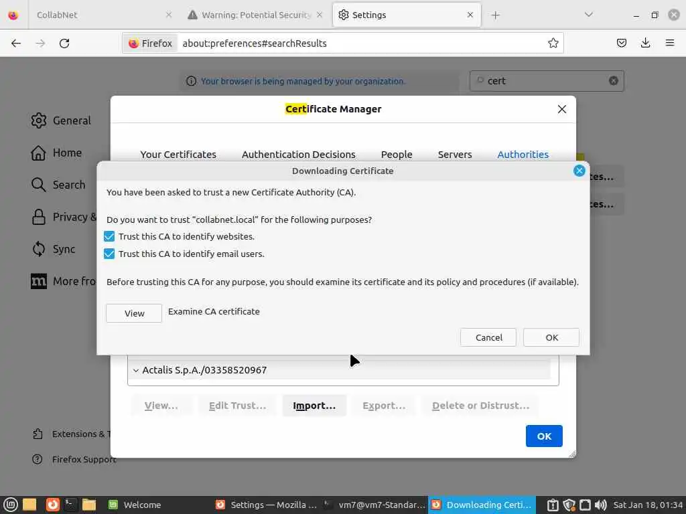The image size is (686, 514).
Task: Click View... button in Certificate Manager
Action: (x=161, y=406)
